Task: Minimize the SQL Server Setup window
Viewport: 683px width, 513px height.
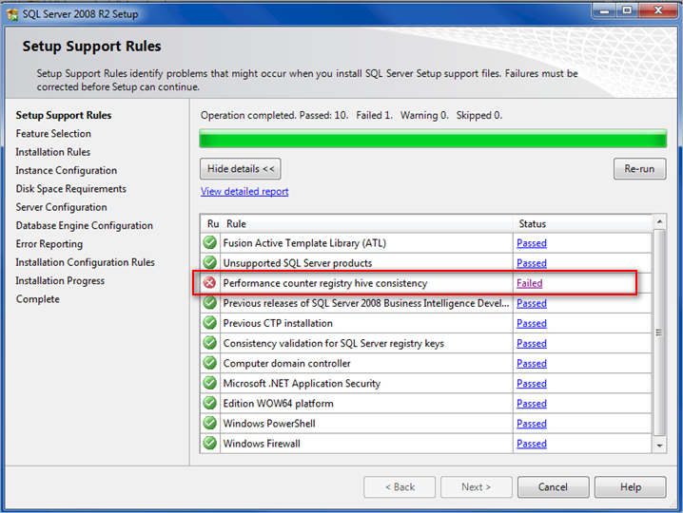Action: (605, 10)
